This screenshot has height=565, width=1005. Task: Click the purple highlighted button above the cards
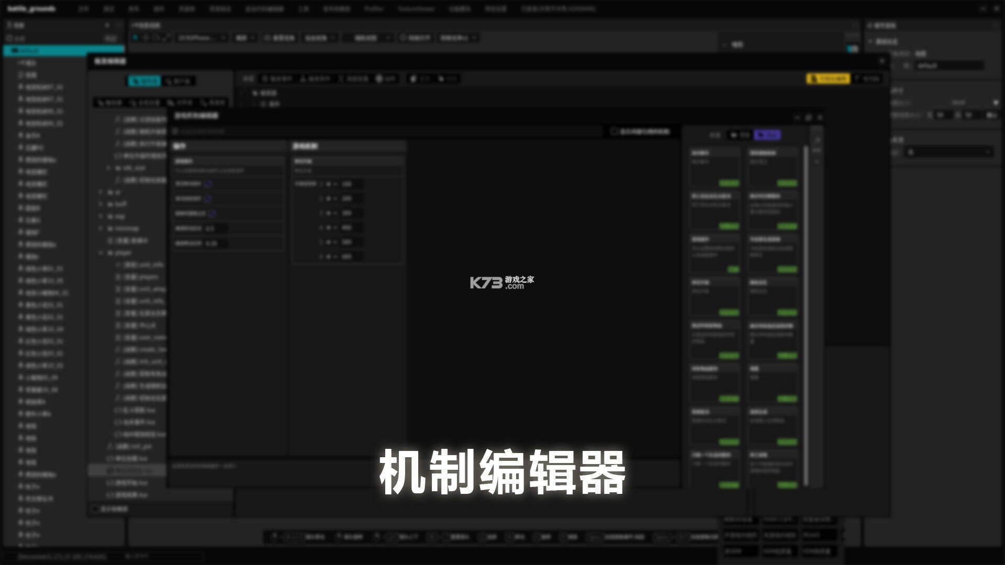[x=767, y=135]
